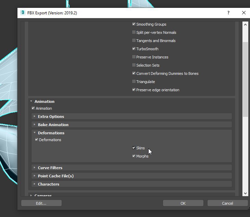Enable Preserve Instances checkbox
The width and height of the screenshot is (250, 217).
pyautogui.click(x=134, y=57)
